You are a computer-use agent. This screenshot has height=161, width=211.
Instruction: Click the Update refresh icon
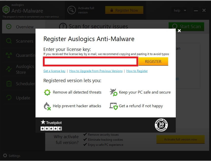(9, 98)
